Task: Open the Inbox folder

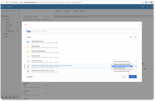Action: point(7,22)
